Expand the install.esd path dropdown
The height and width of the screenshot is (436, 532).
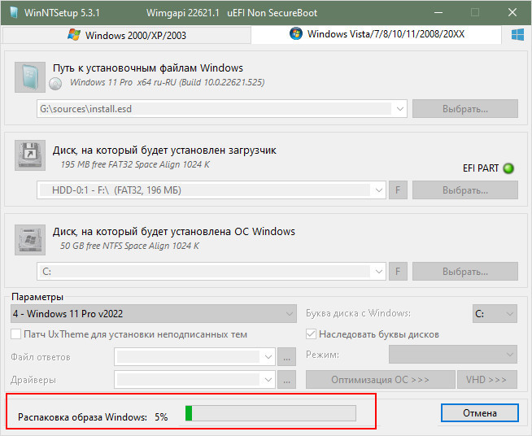(399, 109)
